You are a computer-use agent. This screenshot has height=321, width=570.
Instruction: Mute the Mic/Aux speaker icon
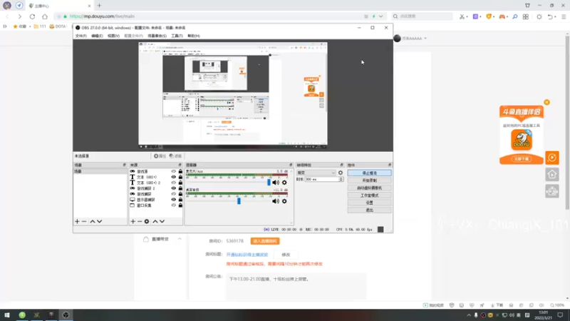tap(276, 183)
